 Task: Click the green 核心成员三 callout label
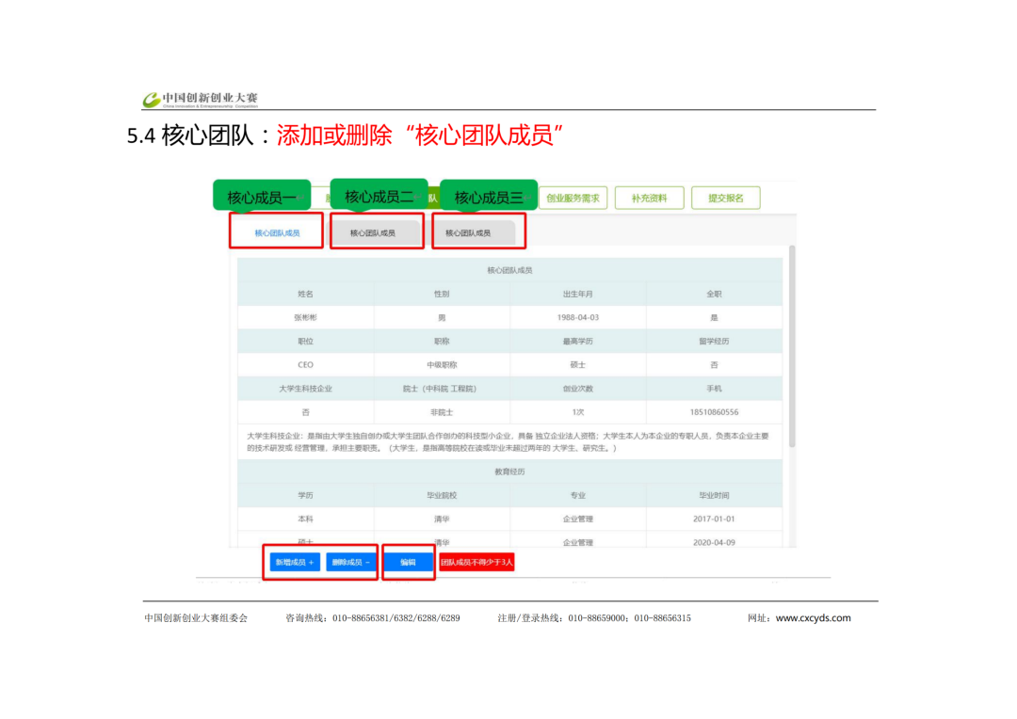(x=488, y=198)
